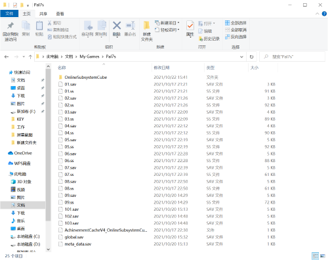Open the recent locations dropdown arrow
328x260 pixels.
click(24, 57)
